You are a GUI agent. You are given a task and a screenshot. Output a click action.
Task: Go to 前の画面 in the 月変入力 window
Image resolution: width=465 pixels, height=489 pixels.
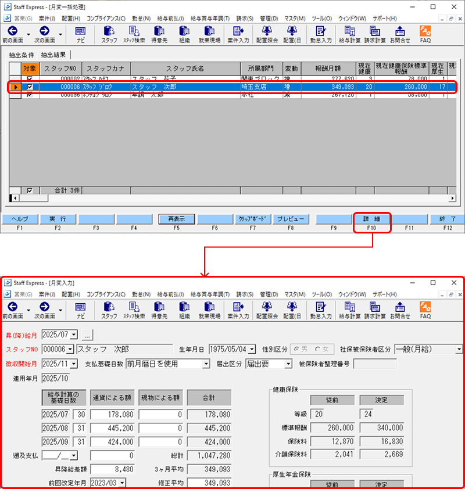pos(12,310)
